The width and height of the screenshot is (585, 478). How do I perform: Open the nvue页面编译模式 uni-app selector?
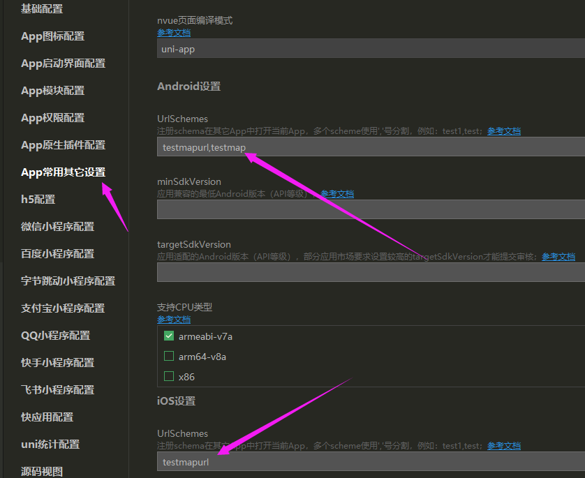[x=370, y=48]
